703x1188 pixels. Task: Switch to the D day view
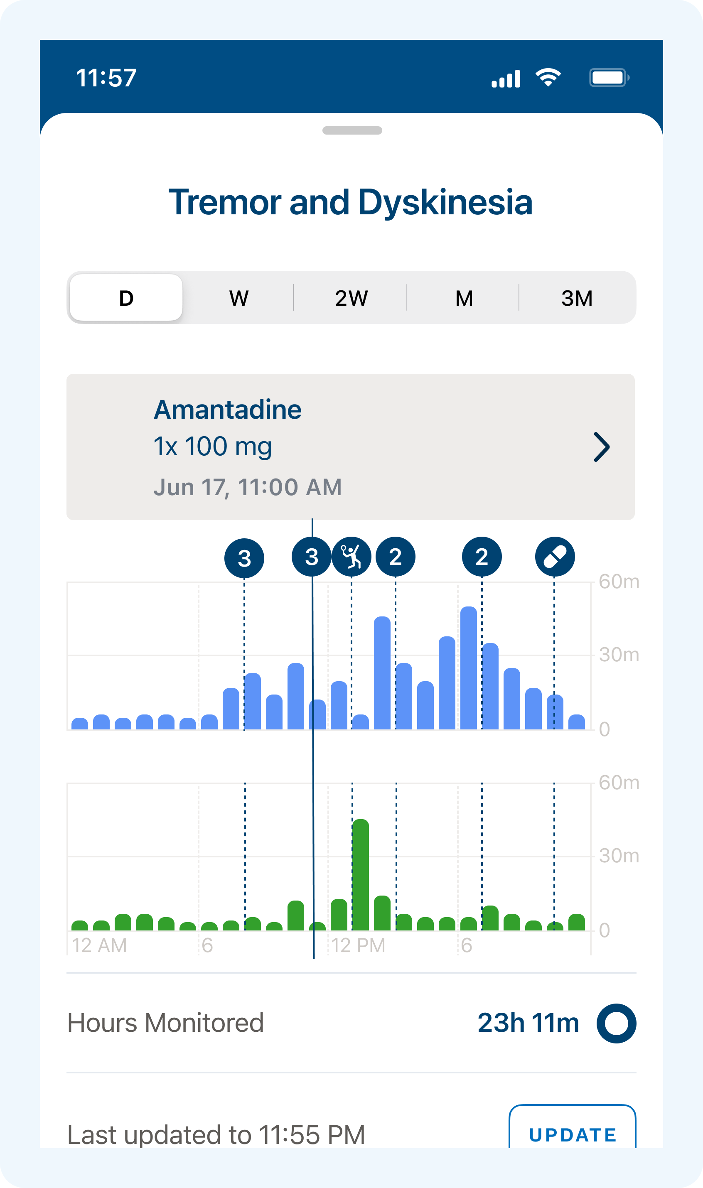[x=126, y=298]
